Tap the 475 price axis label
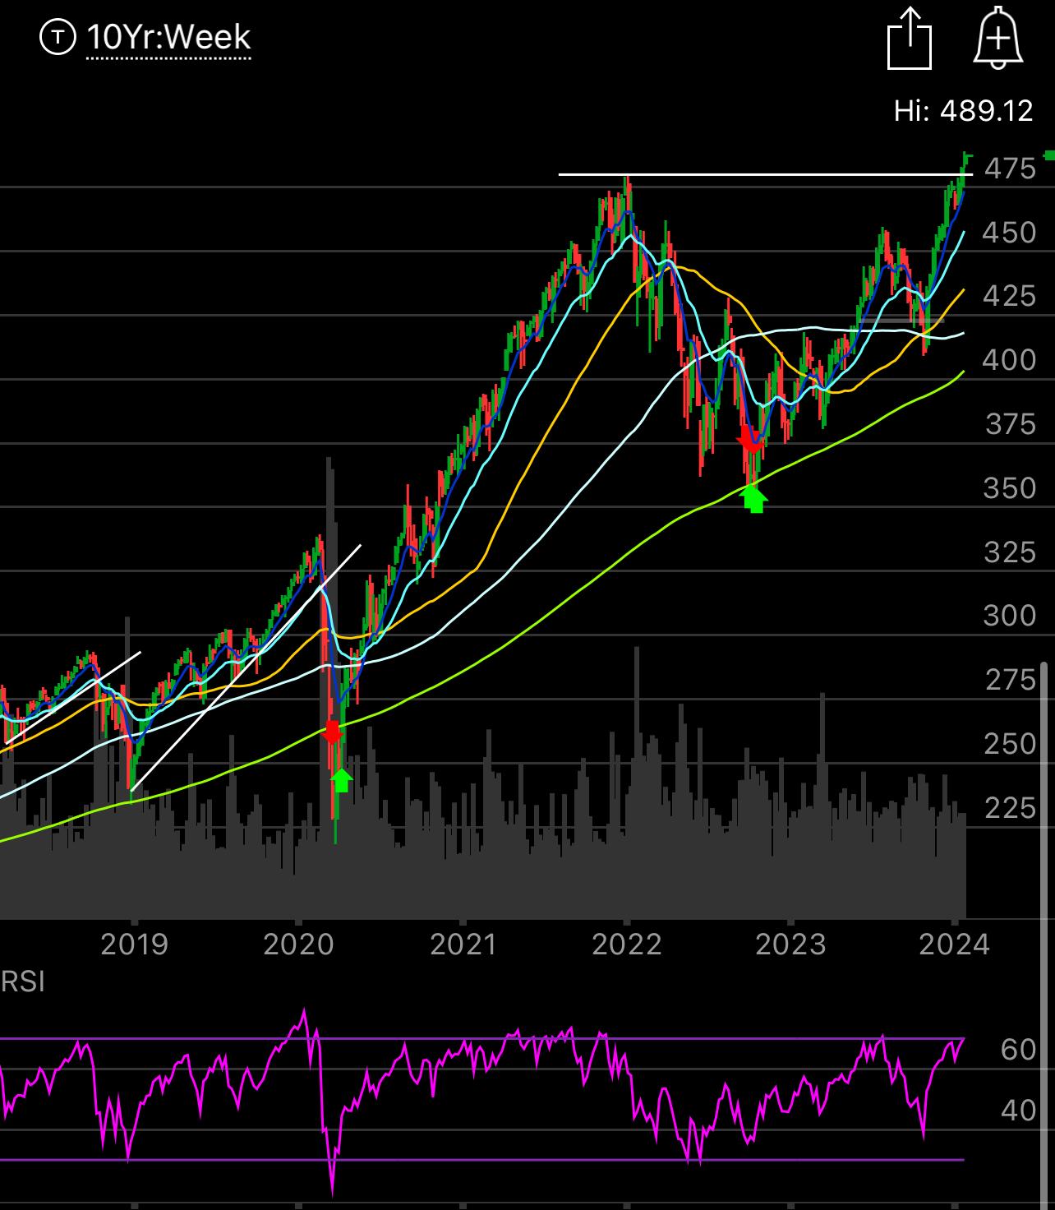 point(1010,169)
